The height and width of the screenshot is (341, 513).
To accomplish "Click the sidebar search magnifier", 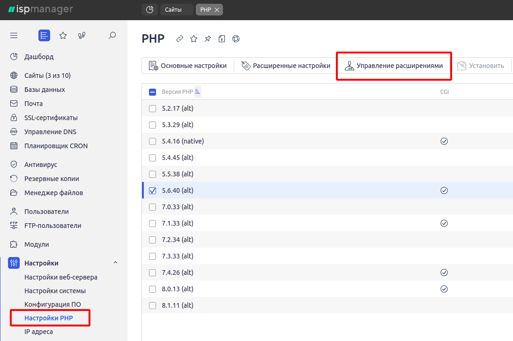I will coord(112,35).
